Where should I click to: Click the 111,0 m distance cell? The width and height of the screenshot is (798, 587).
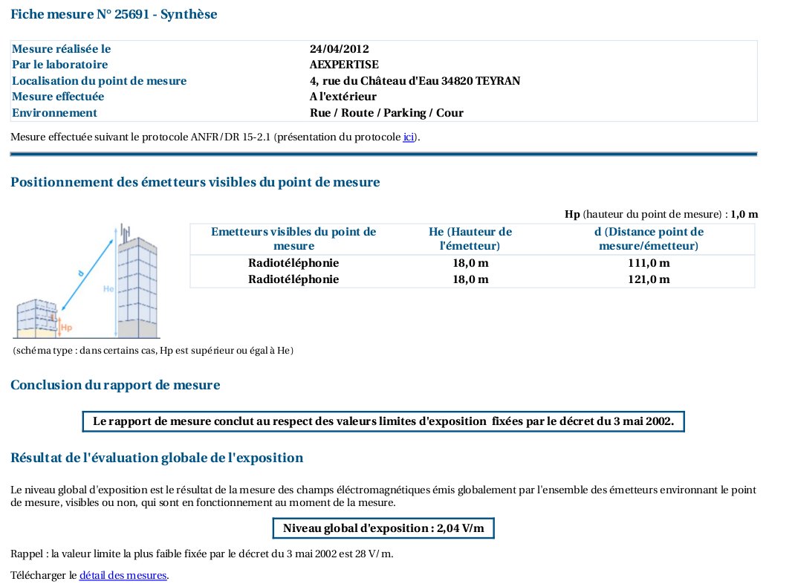(649, 263)
